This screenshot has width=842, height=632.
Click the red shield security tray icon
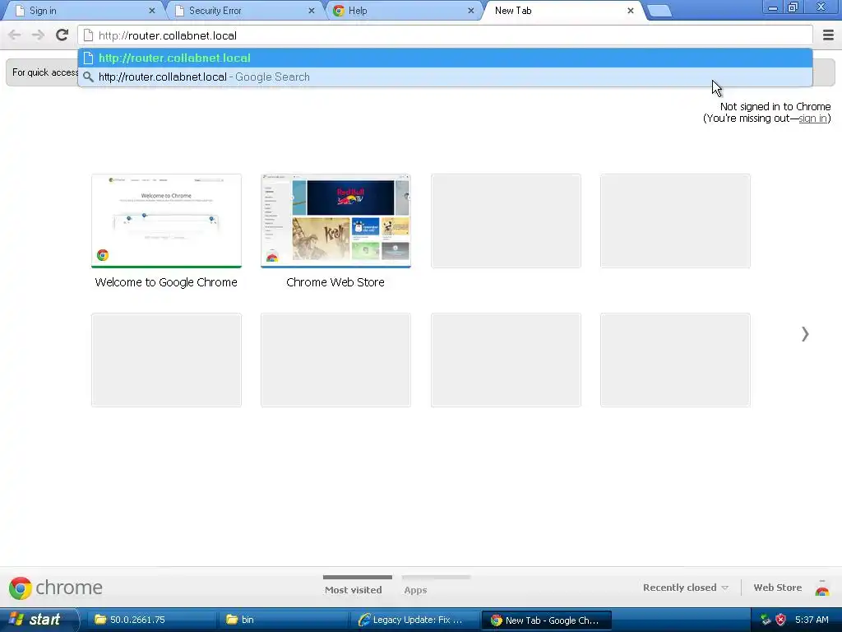(x=781, y=620)
